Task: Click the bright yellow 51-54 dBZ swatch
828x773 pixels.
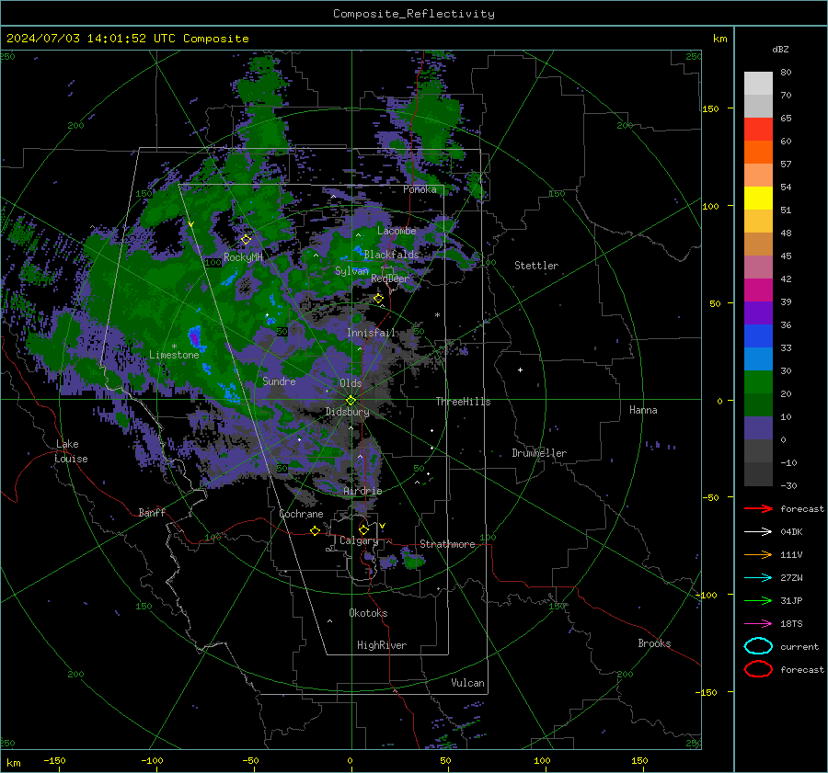Action: click(758, 198)
